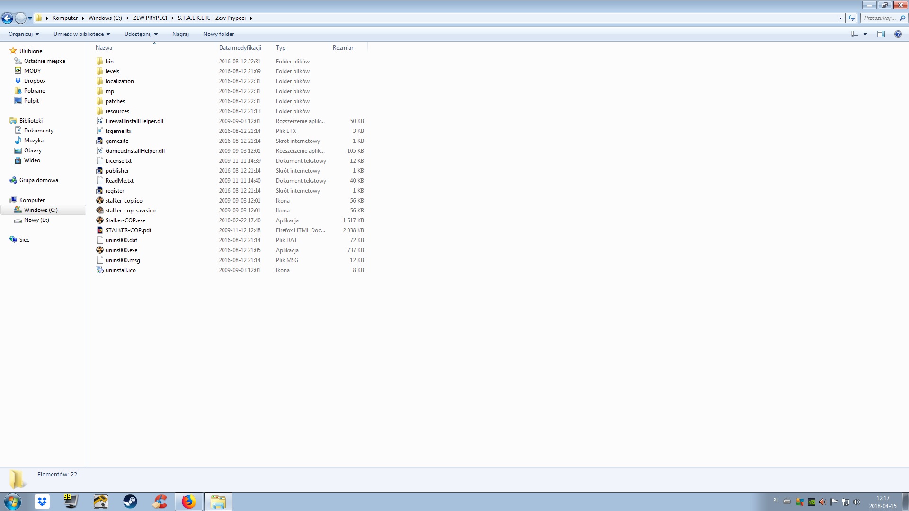Select the localization folder icon
The height and width of the screenshot is (511, 909).
click(x=99, y=81)
